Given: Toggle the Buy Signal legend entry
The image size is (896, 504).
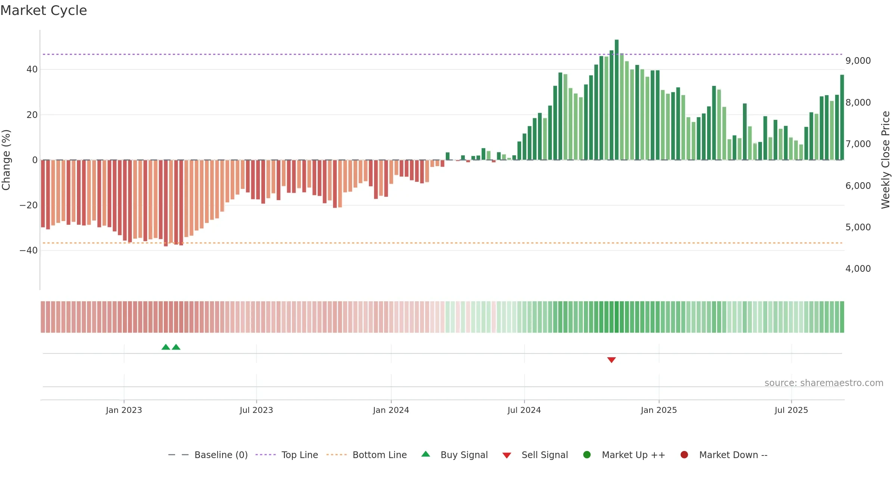Looking at the screenshot, I should 454,455.
